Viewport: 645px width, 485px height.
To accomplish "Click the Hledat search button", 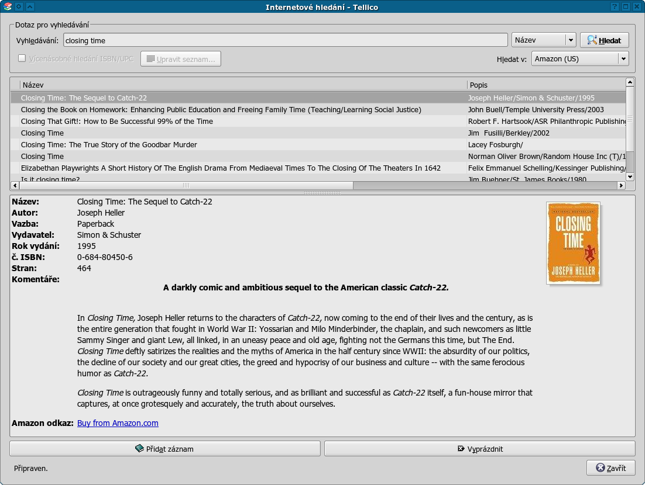I will coord(604,40).
